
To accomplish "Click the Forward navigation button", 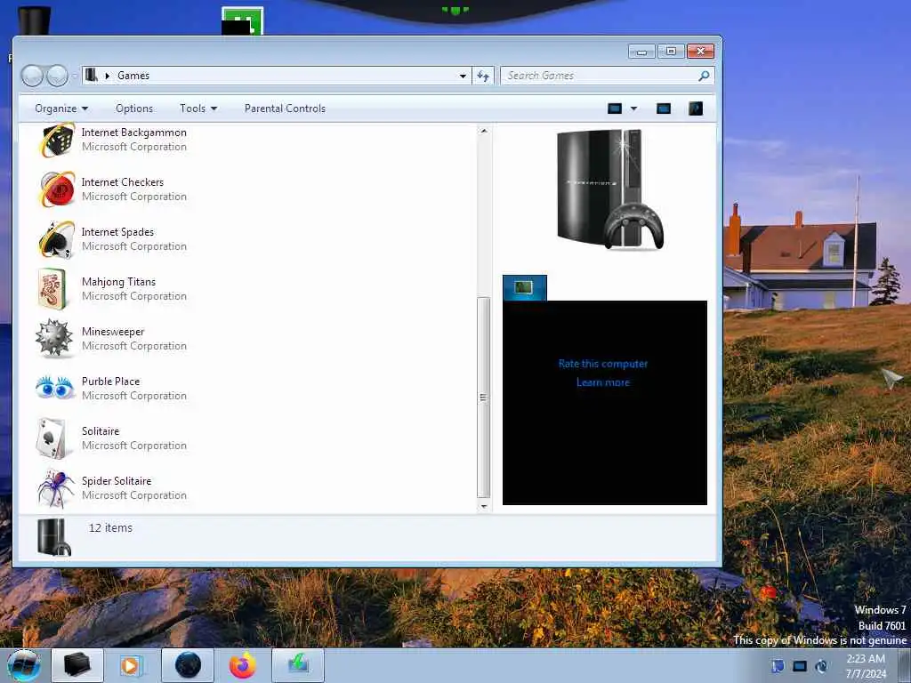I will point(57,76).
